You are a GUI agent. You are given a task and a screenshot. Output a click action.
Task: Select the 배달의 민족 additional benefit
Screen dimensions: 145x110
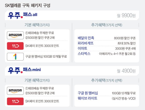107,38
